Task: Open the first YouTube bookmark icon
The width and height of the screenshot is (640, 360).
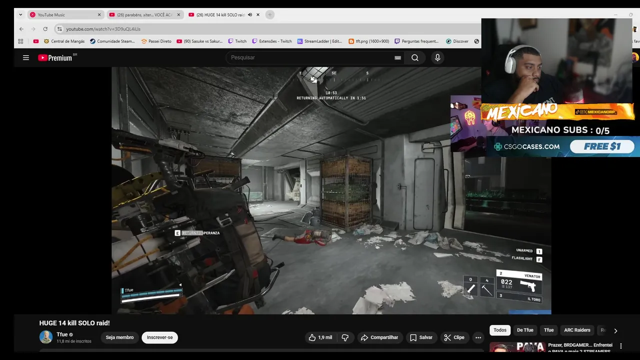Action: coord(36,41)
